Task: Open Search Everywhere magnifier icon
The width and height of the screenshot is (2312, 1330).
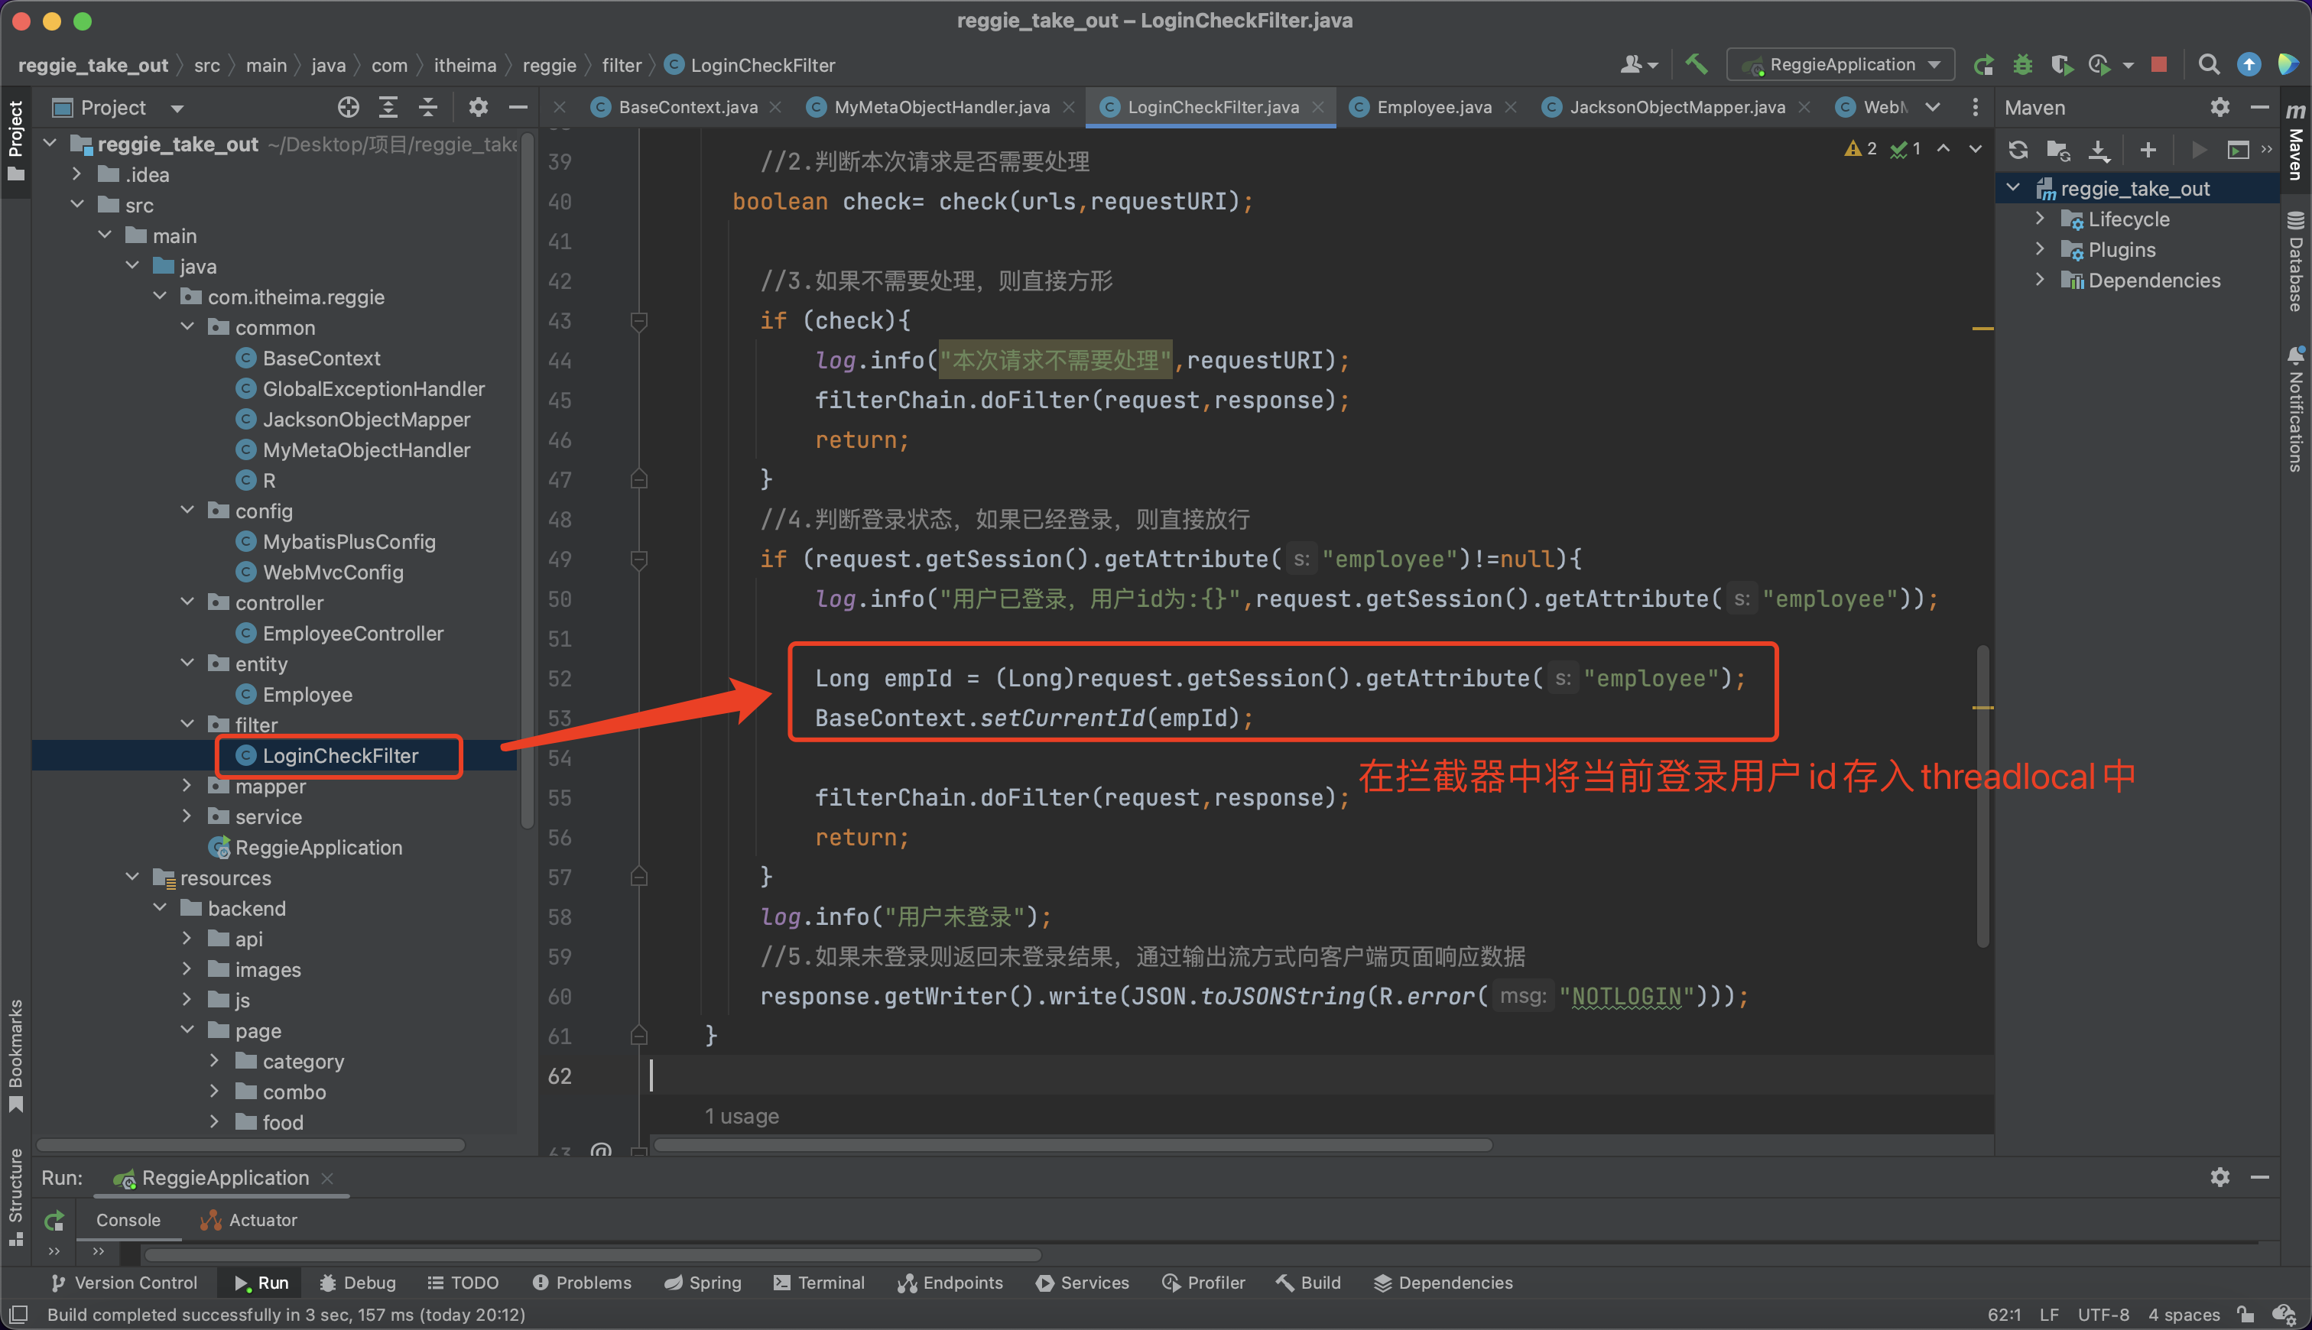Action: pyautogui.click(x=2208, y=65)
